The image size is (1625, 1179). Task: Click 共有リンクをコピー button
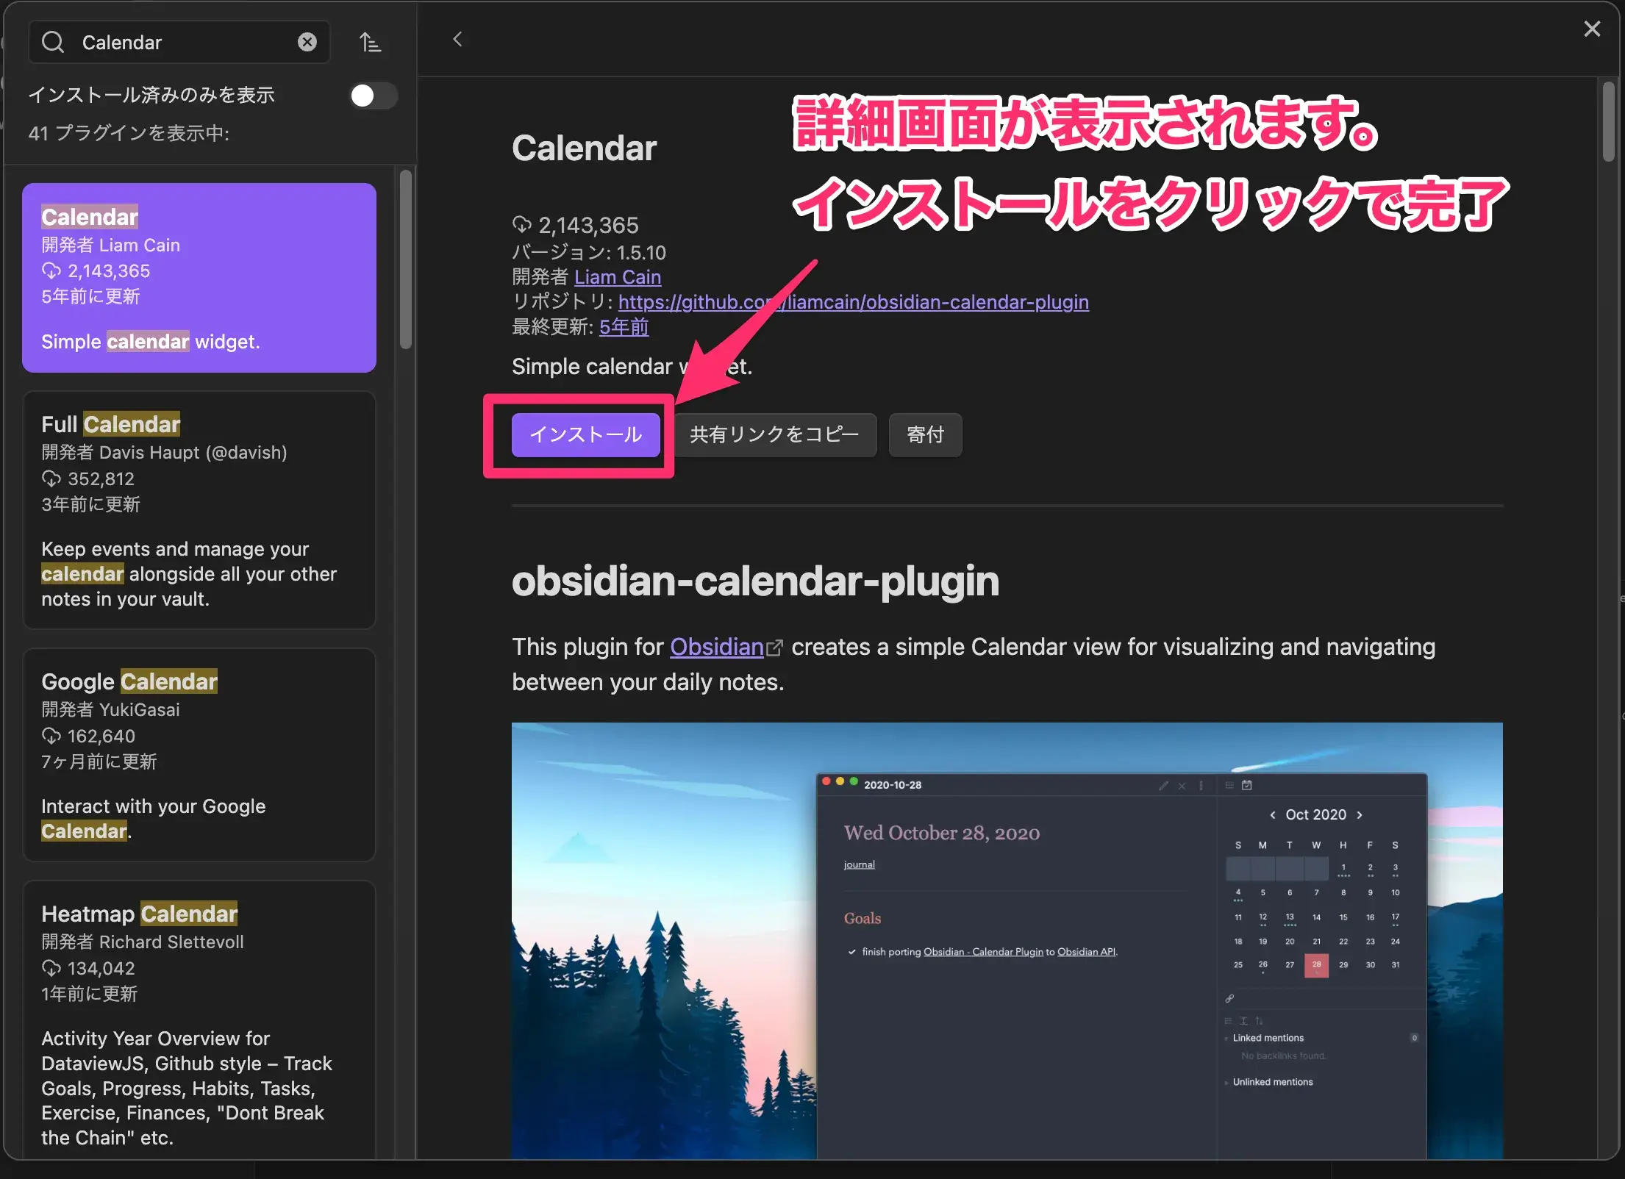click(774, 434)
